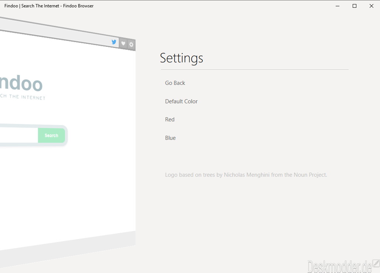Click the green Search button
This screenshot has width=380, height=273.
(51, 135)
